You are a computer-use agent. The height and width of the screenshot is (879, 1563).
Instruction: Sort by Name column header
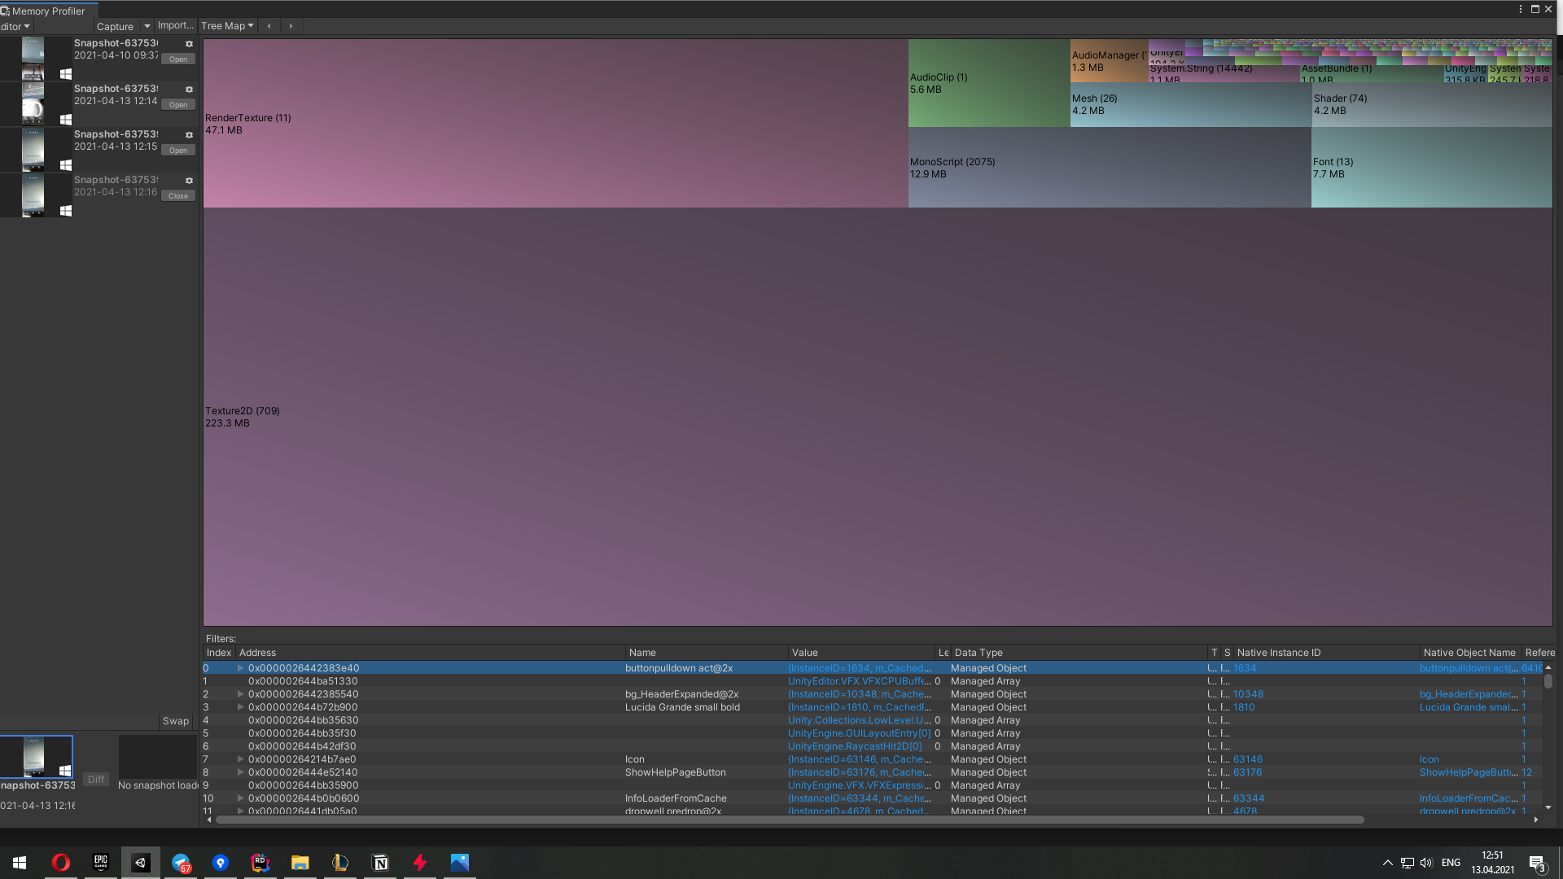coord(706,652)
